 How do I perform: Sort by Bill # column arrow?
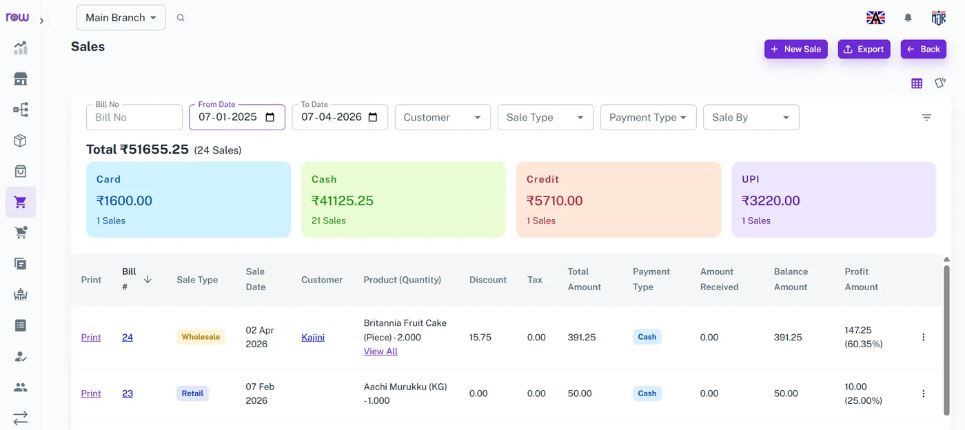tap(148, 279)
